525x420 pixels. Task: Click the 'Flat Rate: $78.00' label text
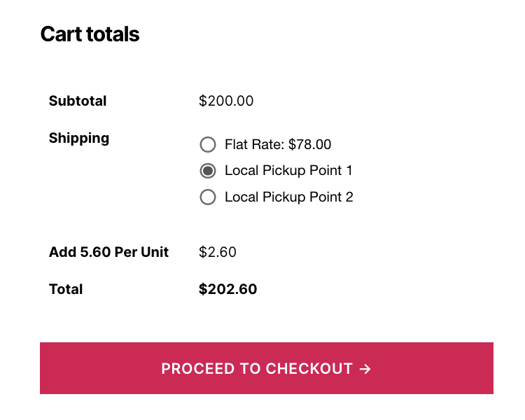click(278, 145)
